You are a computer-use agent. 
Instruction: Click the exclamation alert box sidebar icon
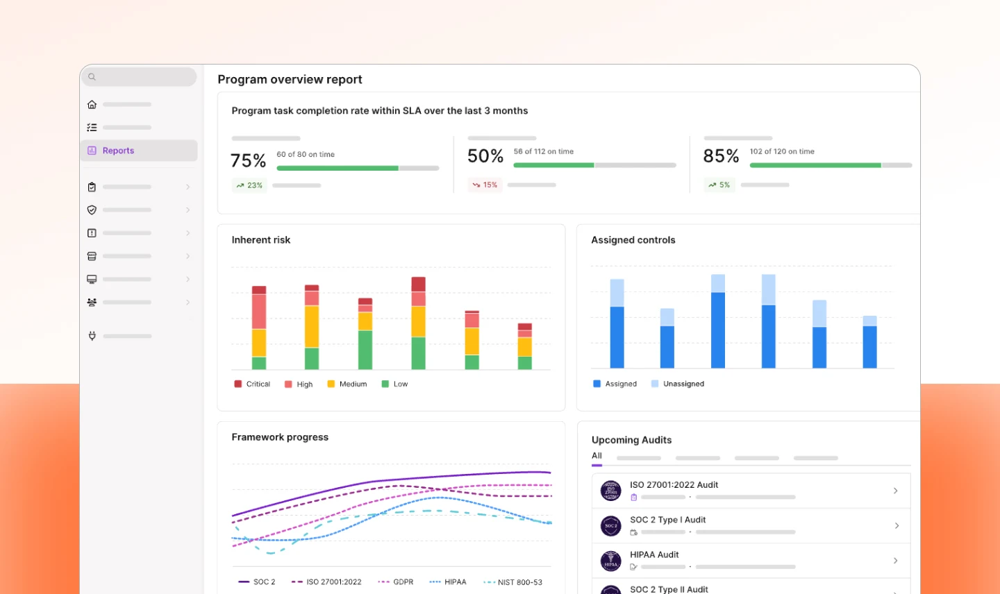coord(92,233)
